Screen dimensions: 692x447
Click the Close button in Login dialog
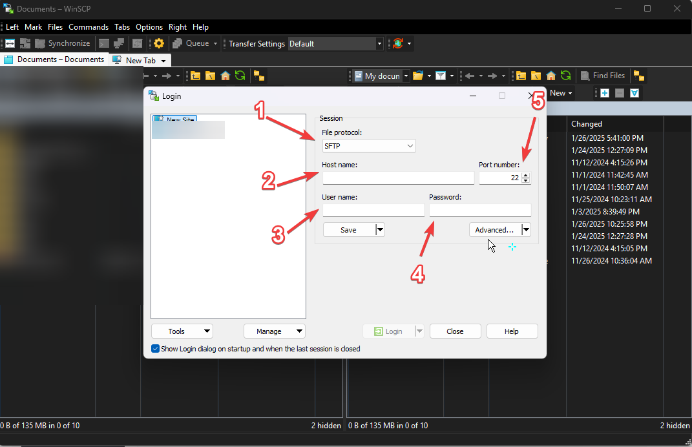click(455, 331)
